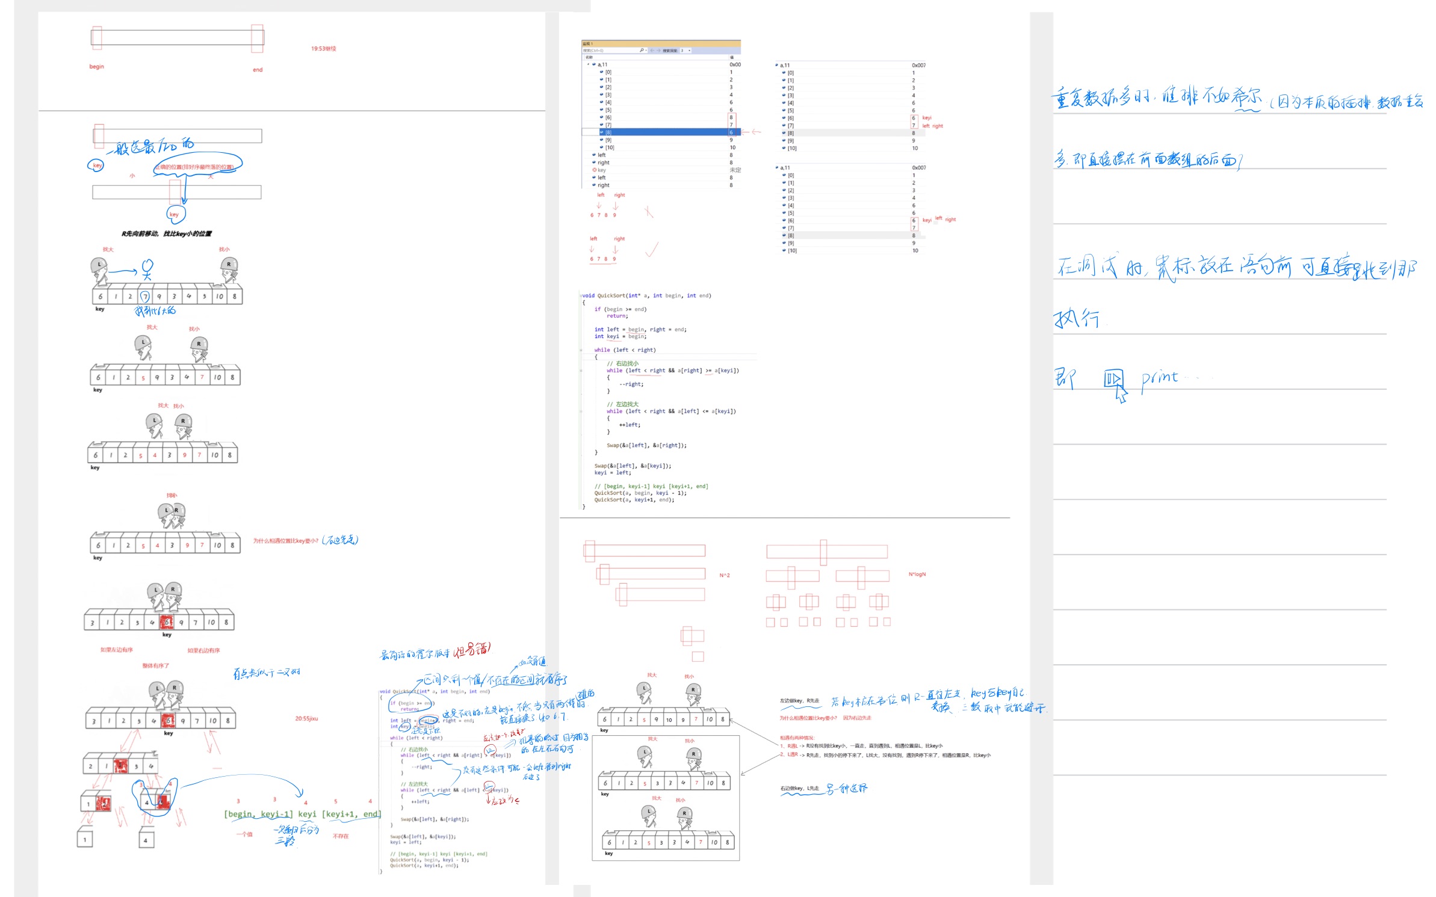This screenshot has width=1436, height=897.
Task: Click the blue circled key below the arrow
Action: click(175, 214)
